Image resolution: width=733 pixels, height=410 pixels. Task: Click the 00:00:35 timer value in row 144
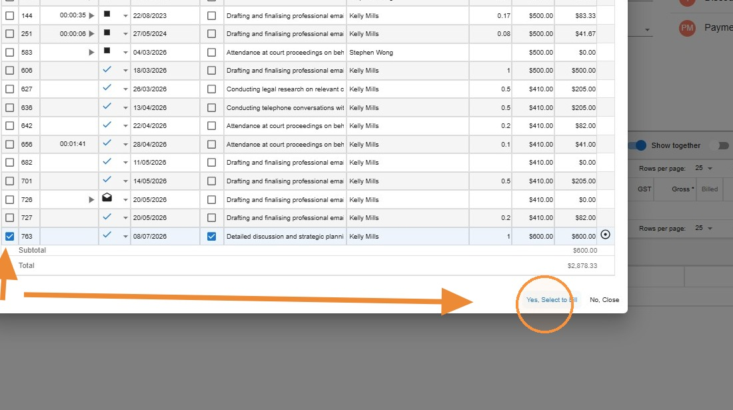[x=73, y=15]
